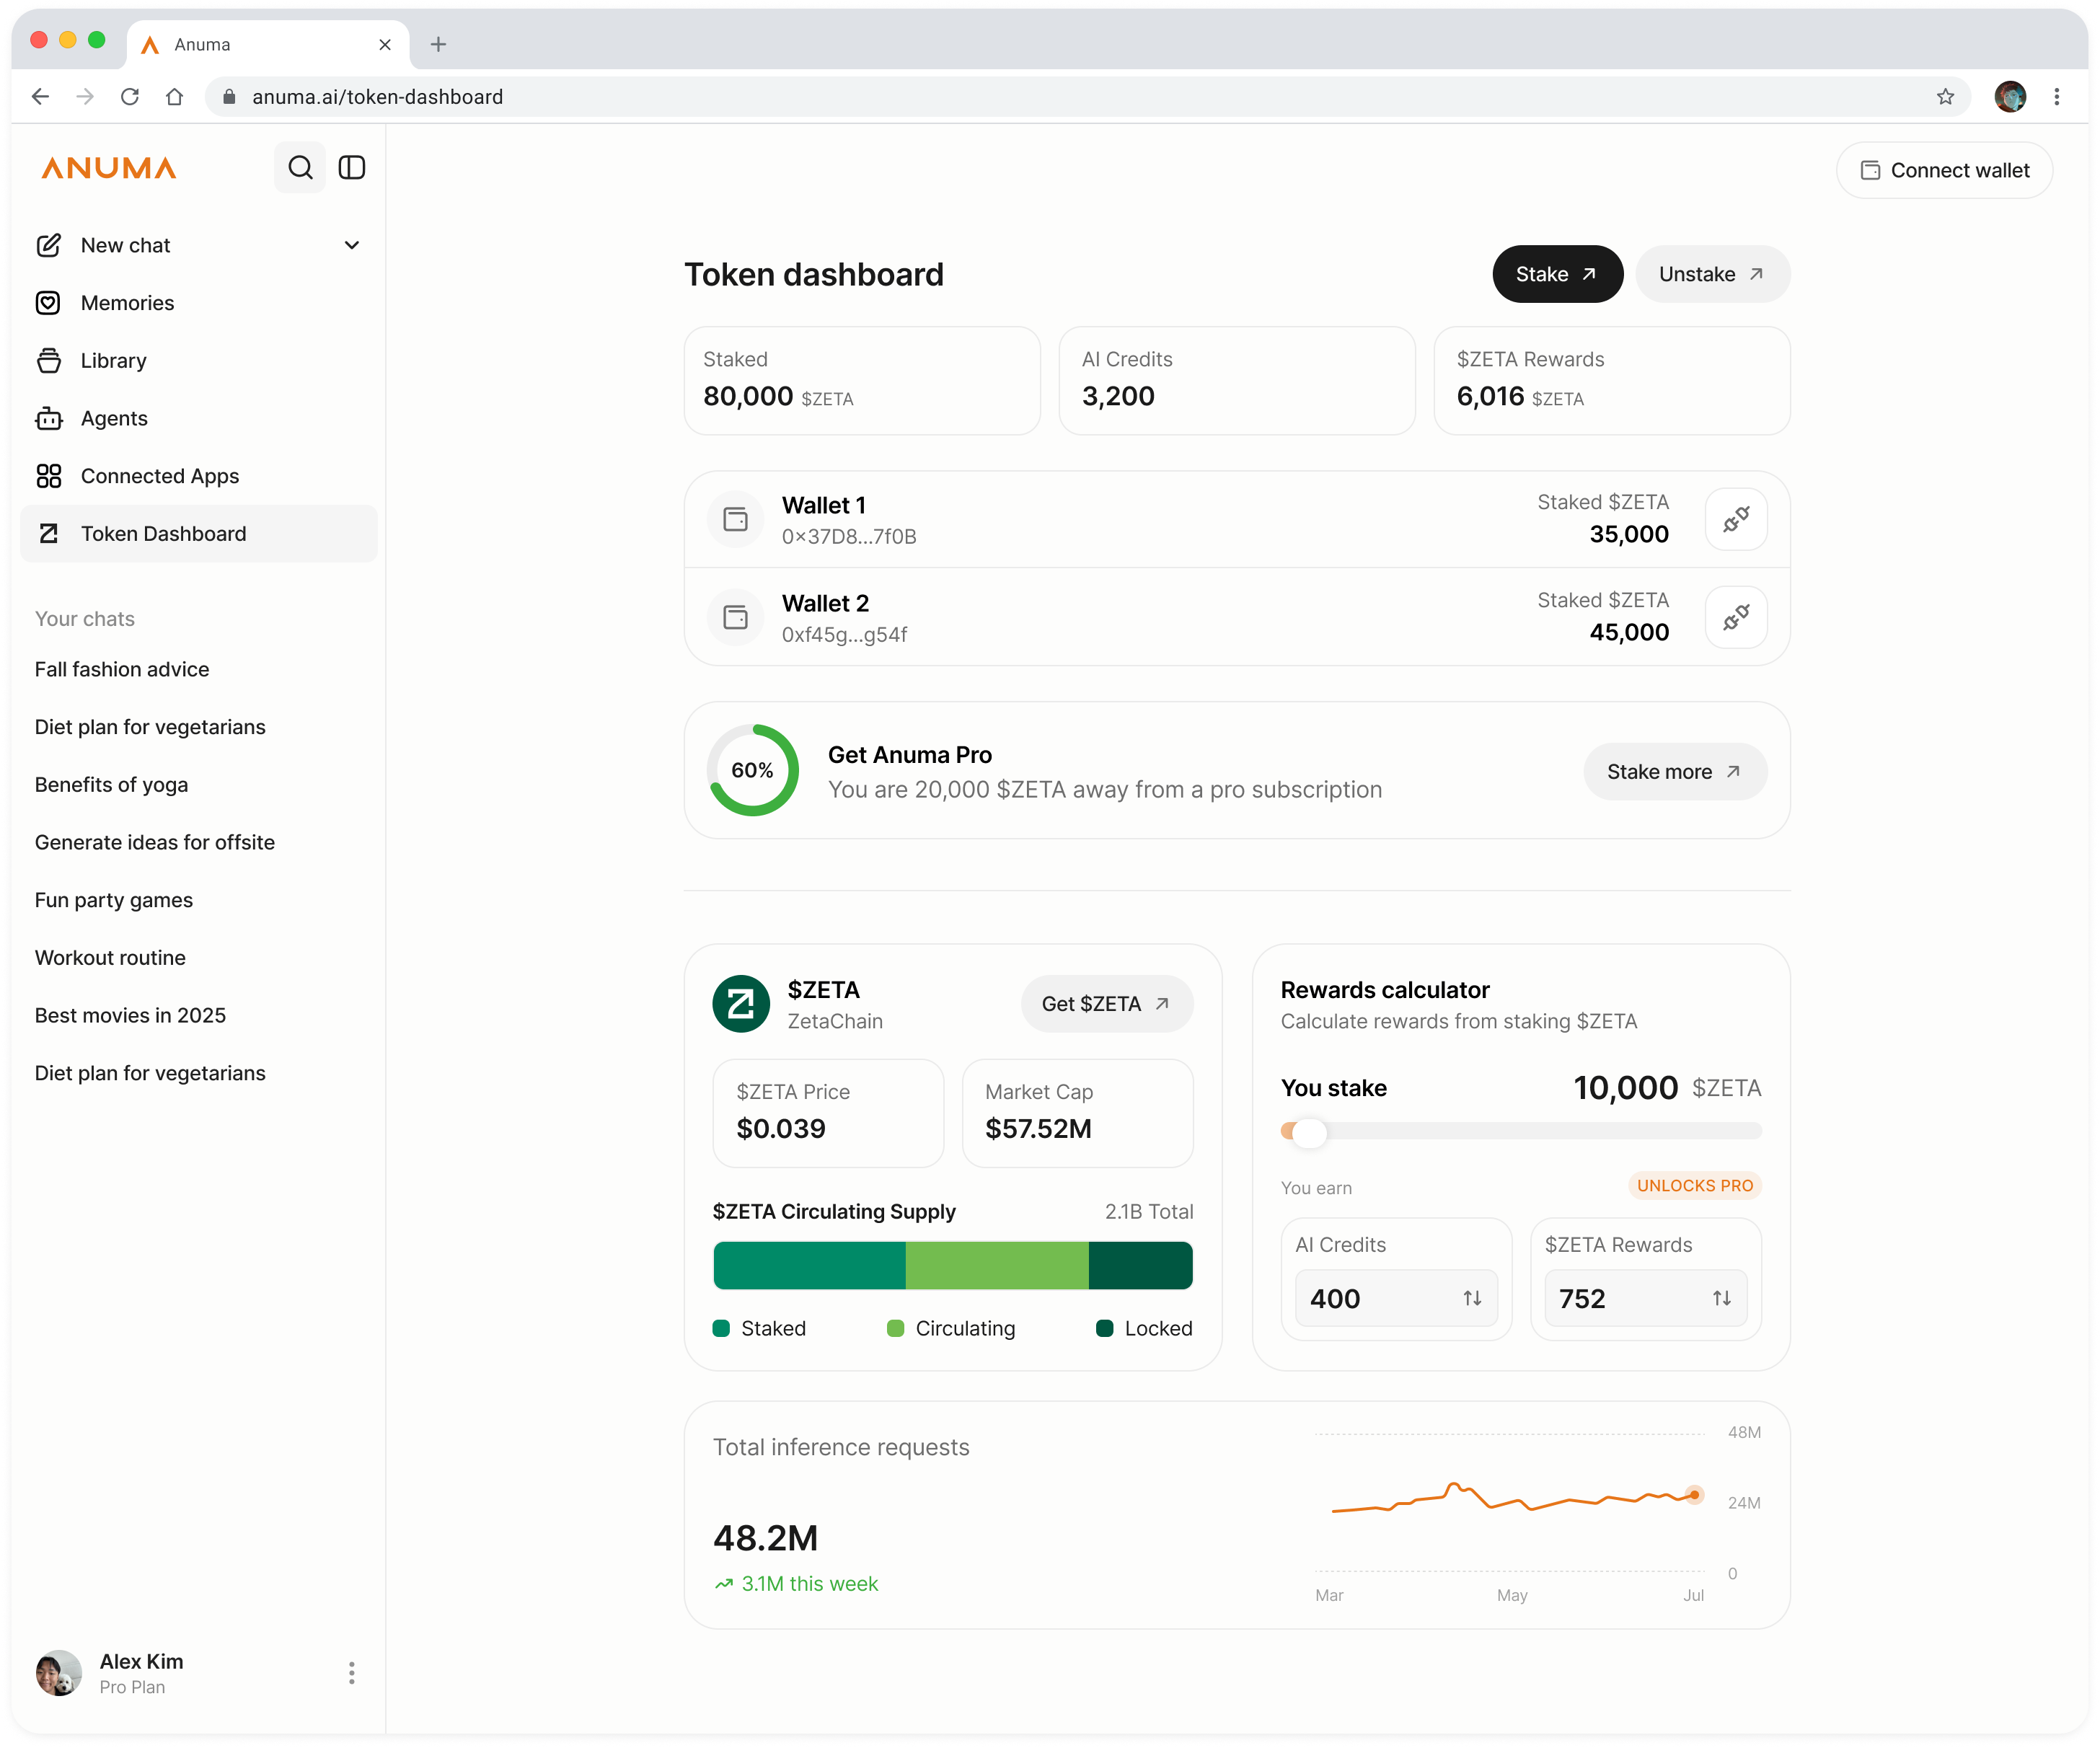Click the browser profile avatar
The width and height of the screenshot is (2100, 1748).
click(2010, 97)
